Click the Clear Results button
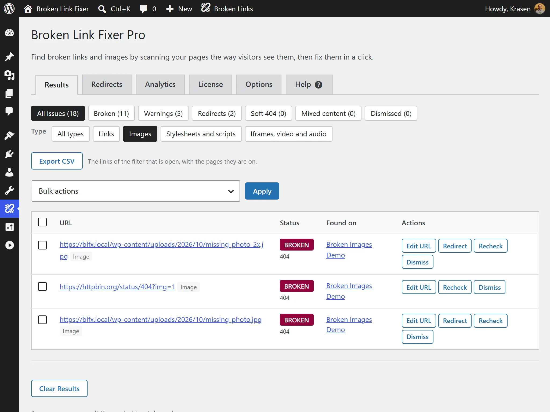Viewport: 550px width, 412px height. click(x=59, y=388)
